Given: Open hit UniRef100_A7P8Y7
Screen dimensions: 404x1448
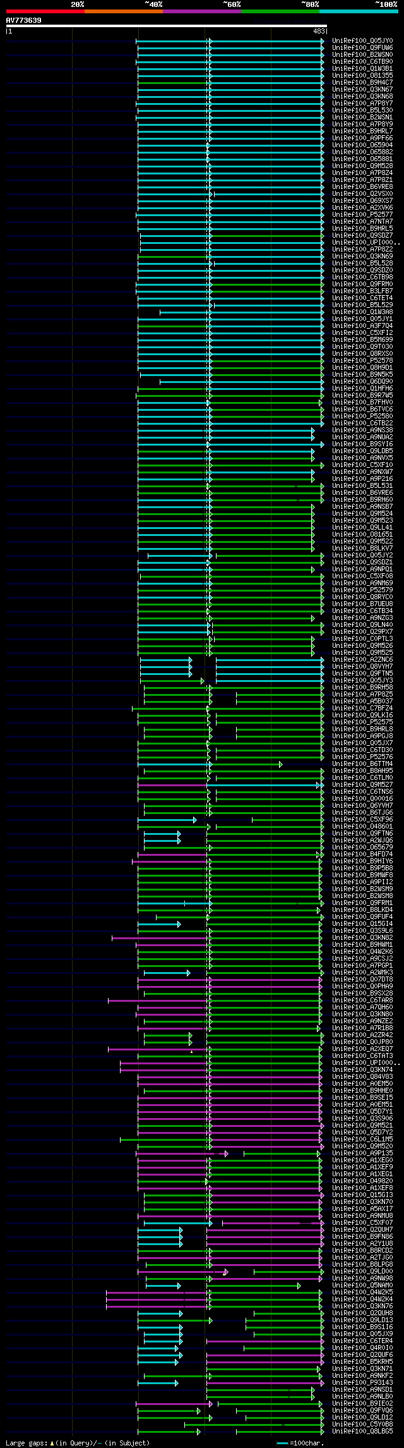Looking at the screenshot, I should [362, 104].
